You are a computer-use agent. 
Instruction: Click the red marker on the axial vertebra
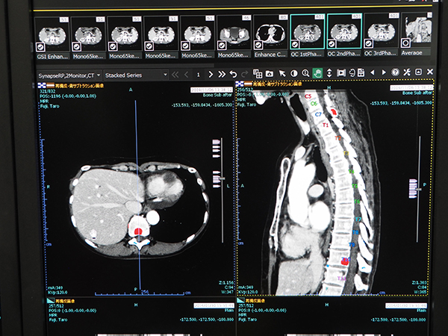(x=137, y=231)
